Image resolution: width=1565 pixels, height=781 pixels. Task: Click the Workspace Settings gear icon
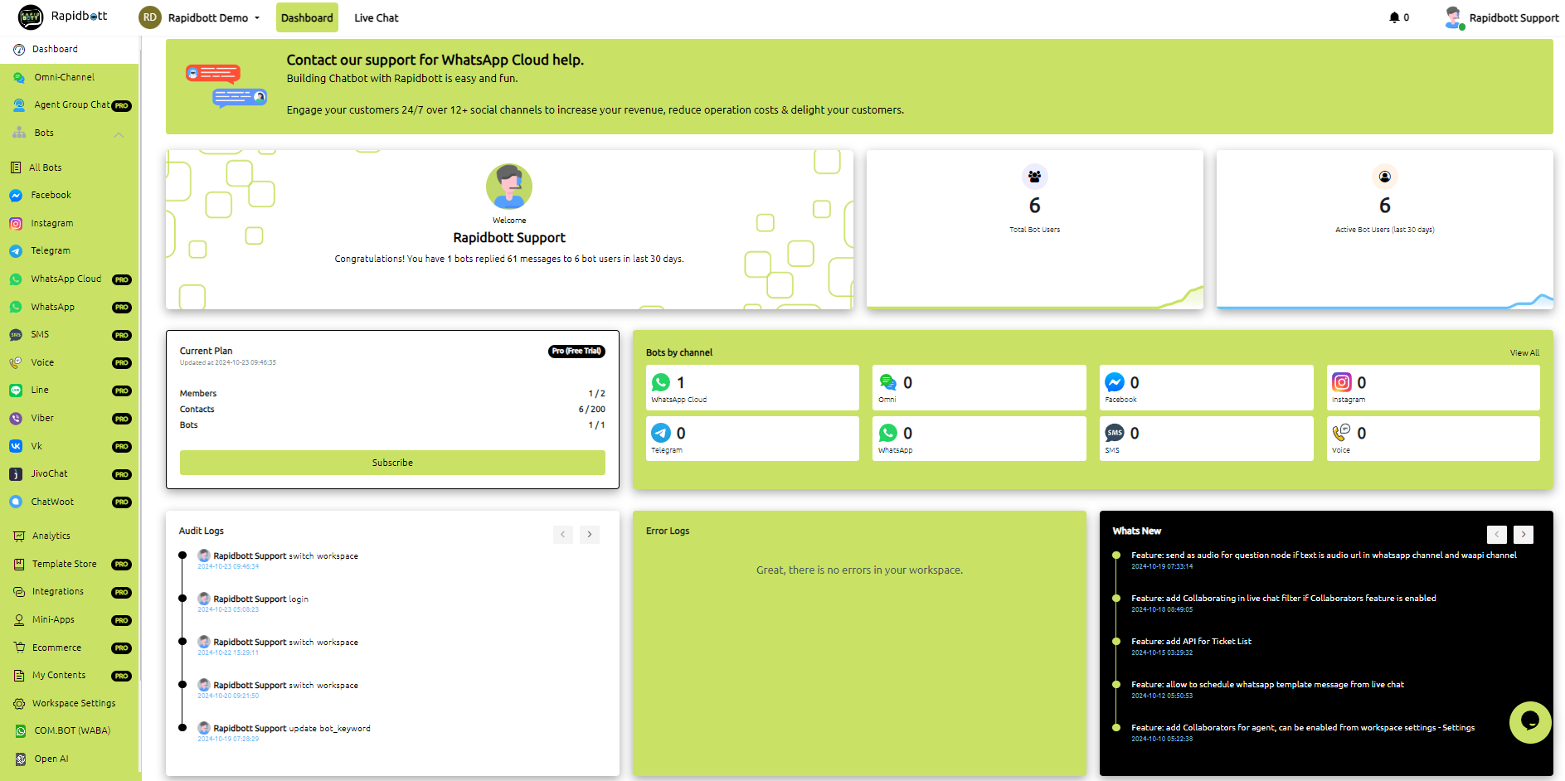click(19, 704)
